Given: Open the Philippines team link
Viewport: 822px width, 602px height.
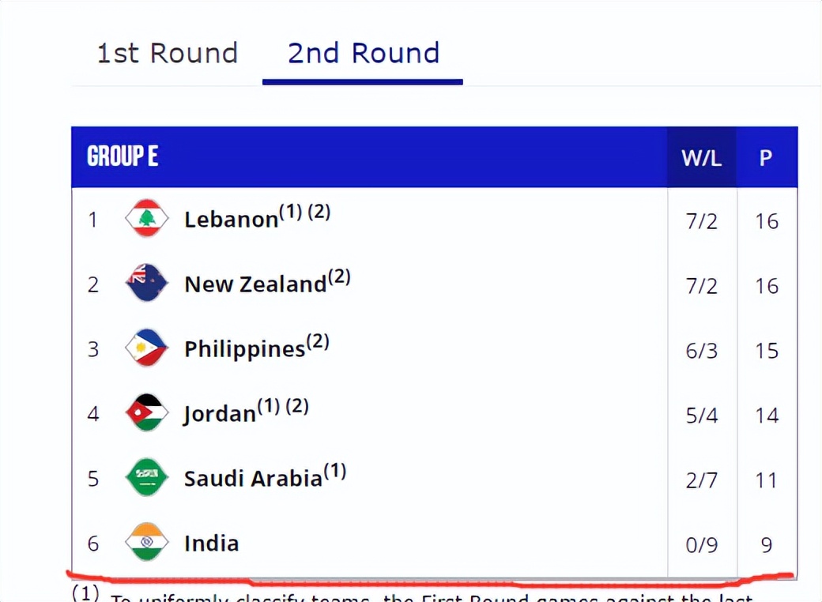Looking at the screenshot, I should (245, 349).
